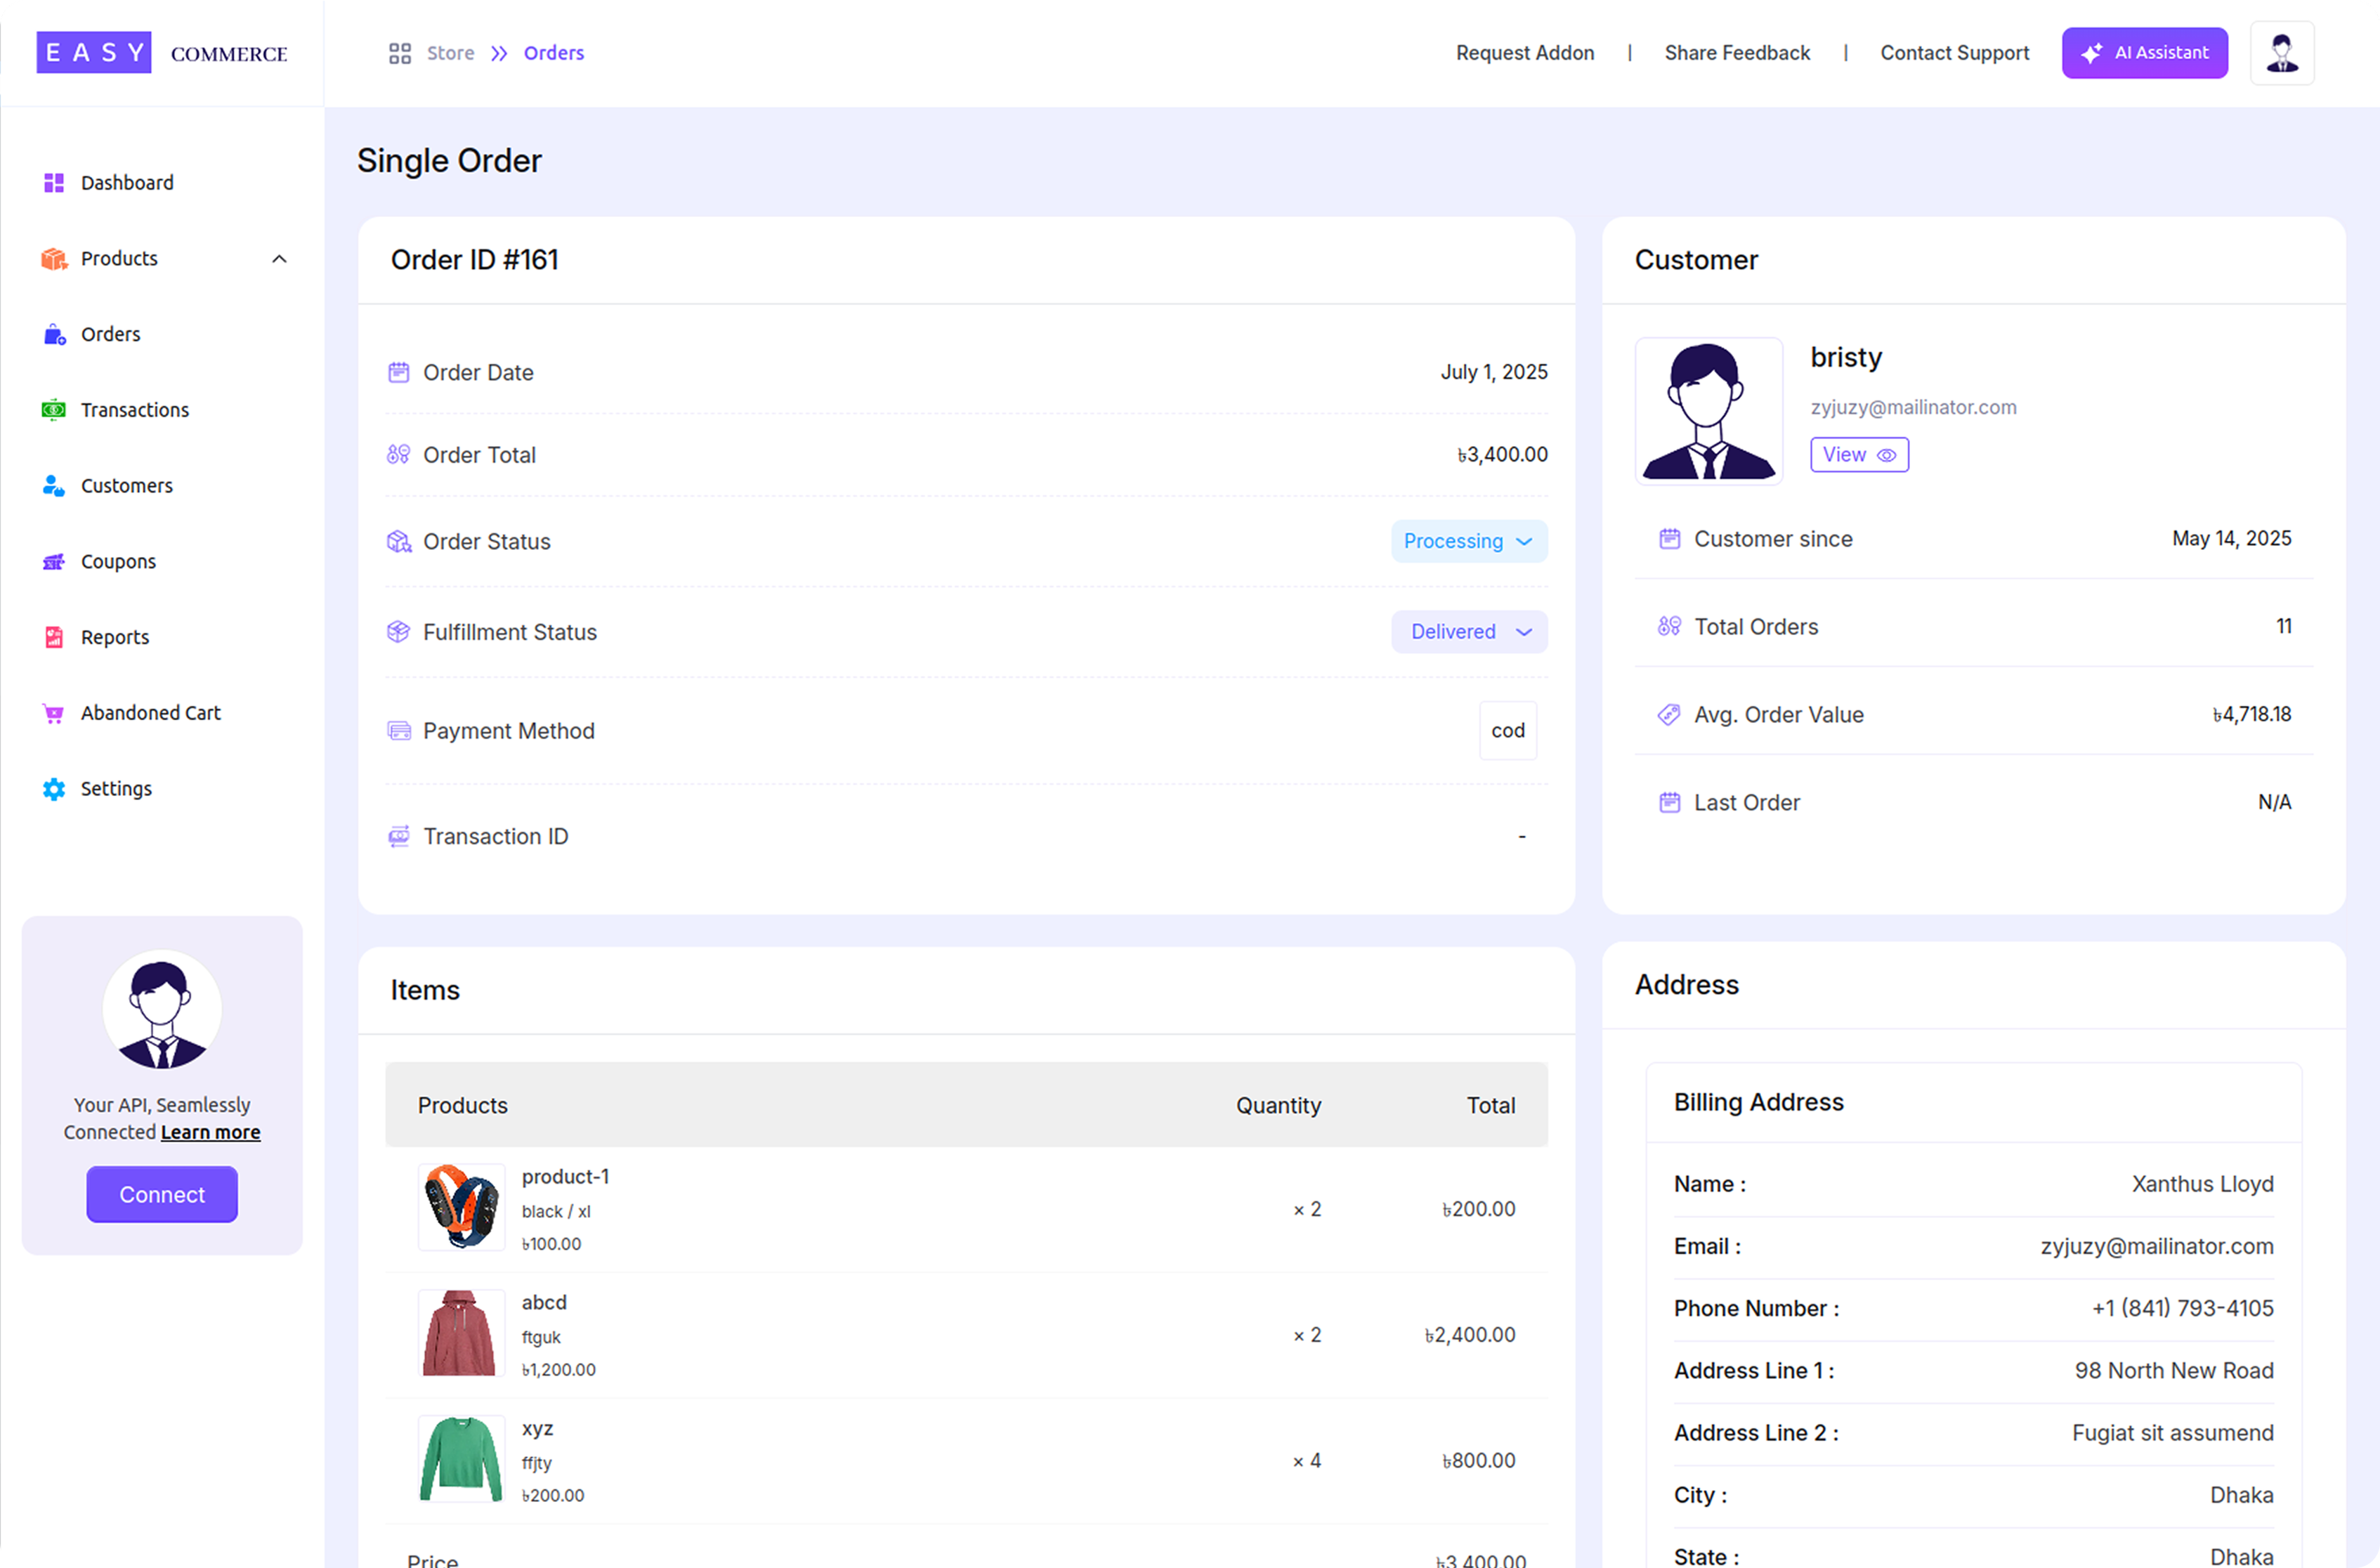This screenshot has width=2380, height=1568.
Task: Click the user profile avatar in header
Action: click(2281, 53)
